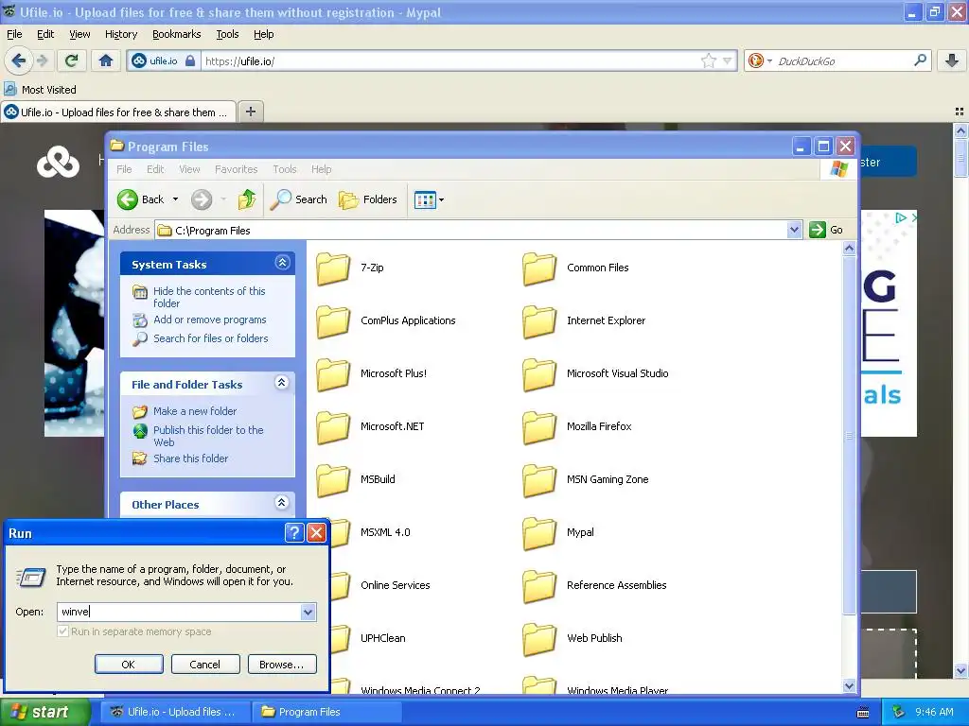This screenshot has width=969, height=726.
Task: Open the browser downloads arrow button
Action: click(x=952, y=60)
